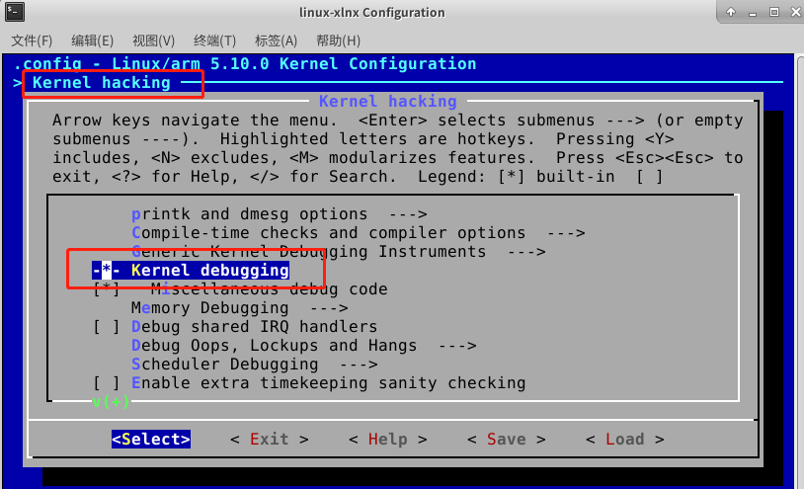This screenshot has height=489, width=804.
Task: Toggle Debug shared IRQ handlers checkbox
Action: [x=235, y=327]
